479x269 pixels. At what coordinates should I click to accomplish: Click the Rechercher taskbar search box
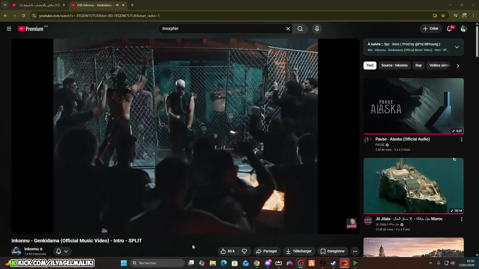pyautogui.click(x=158, y=263)
